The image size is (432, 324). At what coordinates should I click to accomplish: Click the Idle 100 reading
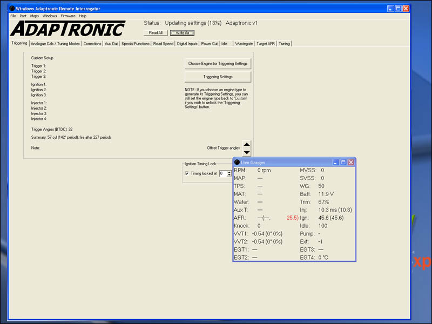[x=314, y=226]
